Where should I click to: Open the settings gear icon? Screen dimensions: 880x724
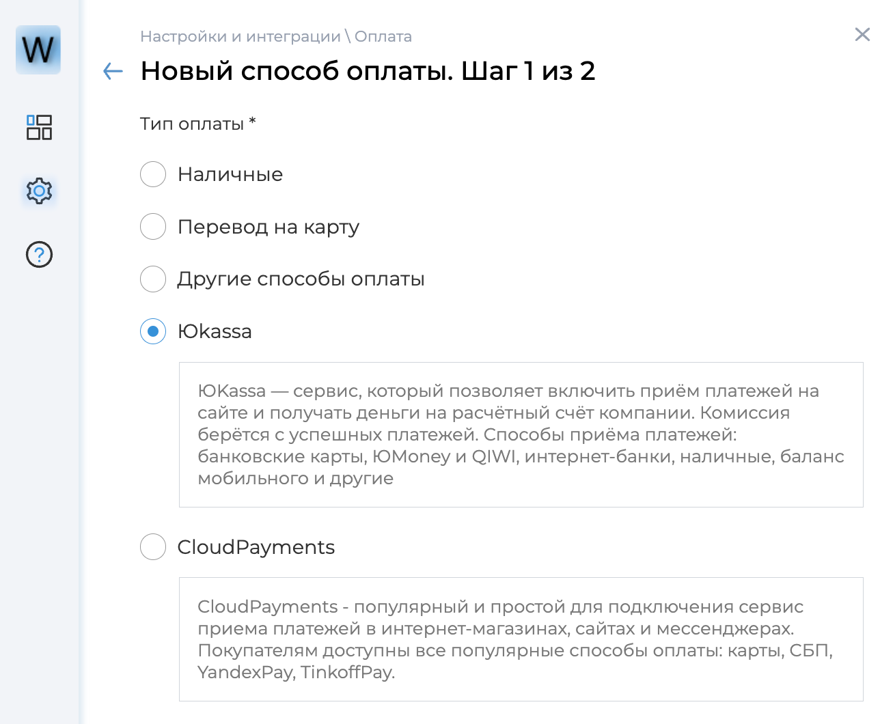(39, 191)
